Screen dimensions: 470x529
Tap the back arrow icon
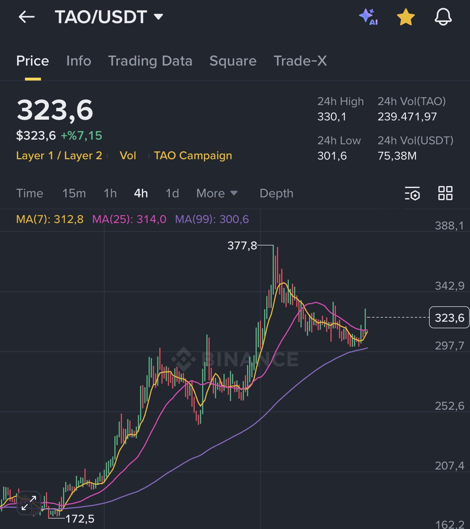click(27, 17)
